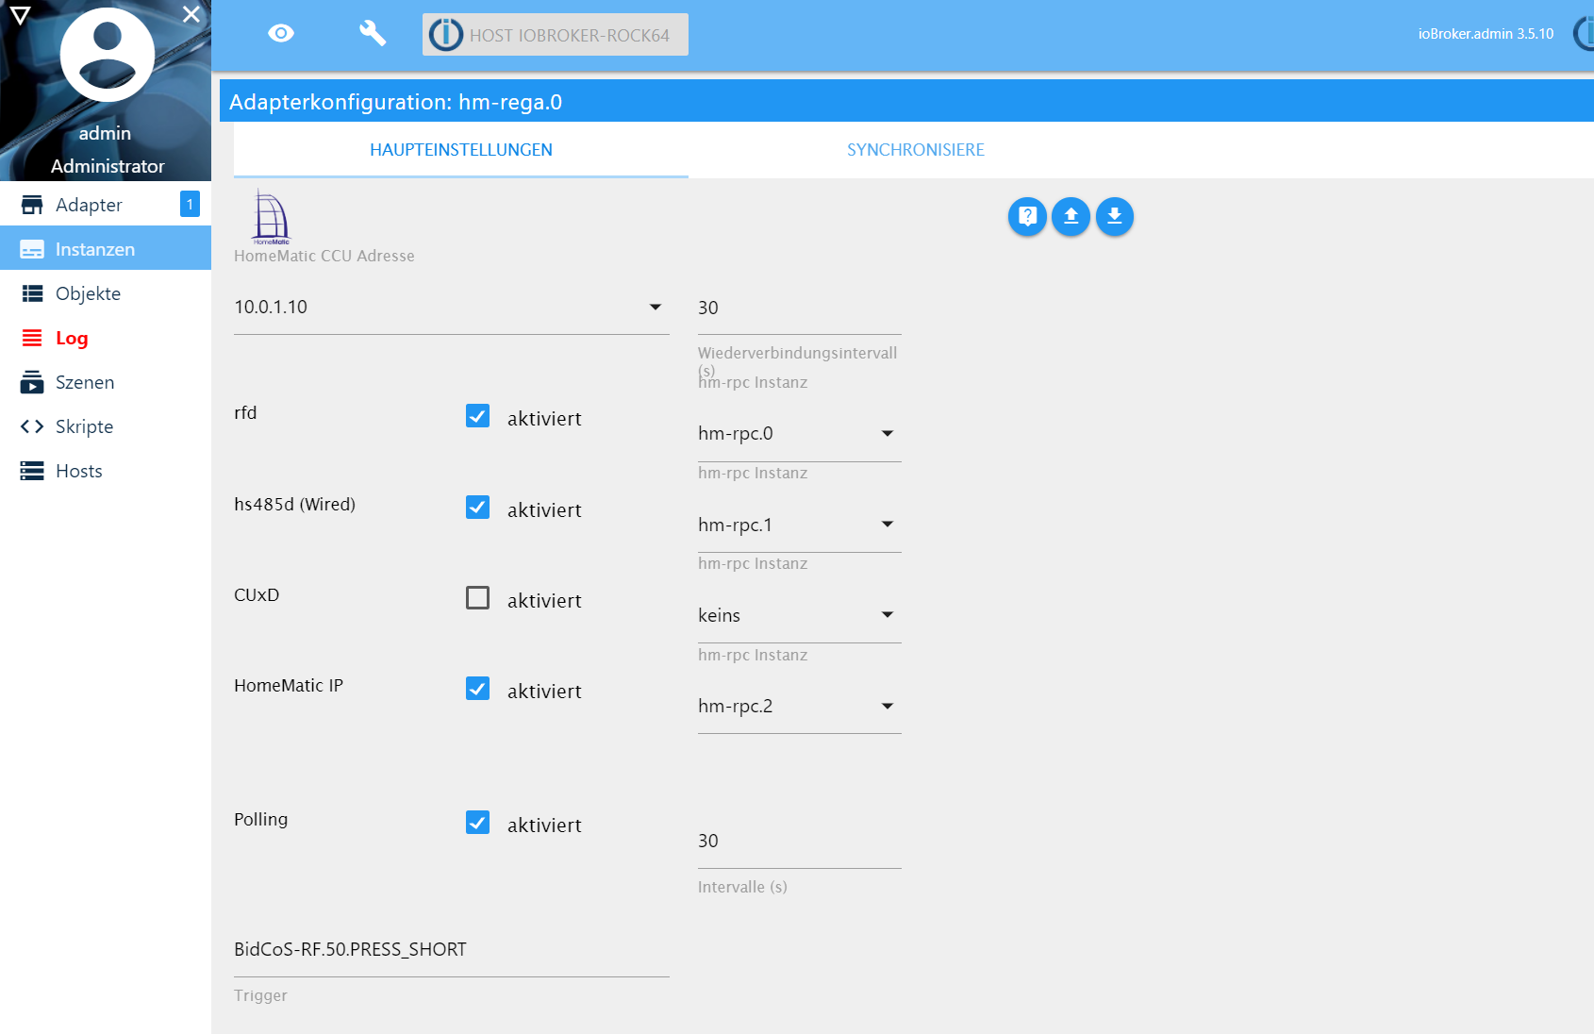The image size is (1594, 1034).
Task: Switch to HAUPTEINSTELLUNGEN tab
Action: point(461,150)
